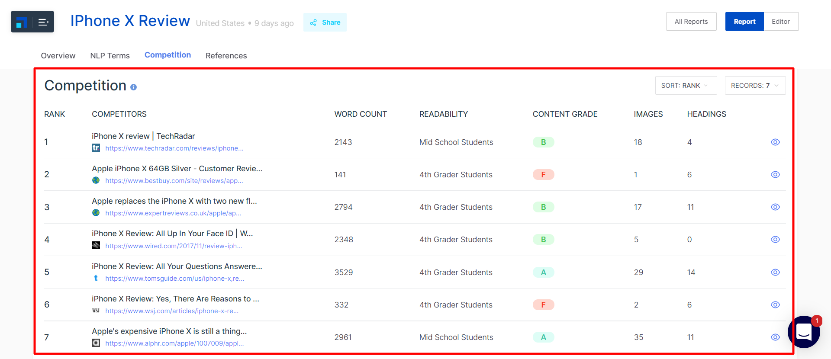Click the word count value 3529
Image resolution: width=831 pixels, height=359 pixels.
tap(344, 272)
